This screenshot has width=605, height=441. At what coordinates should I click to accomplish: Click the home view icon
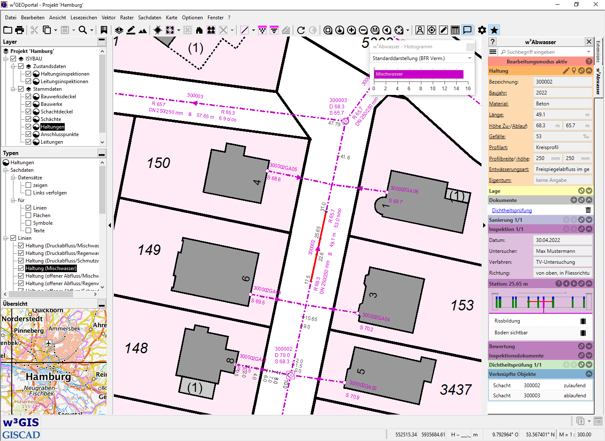(x=199, y=30)
